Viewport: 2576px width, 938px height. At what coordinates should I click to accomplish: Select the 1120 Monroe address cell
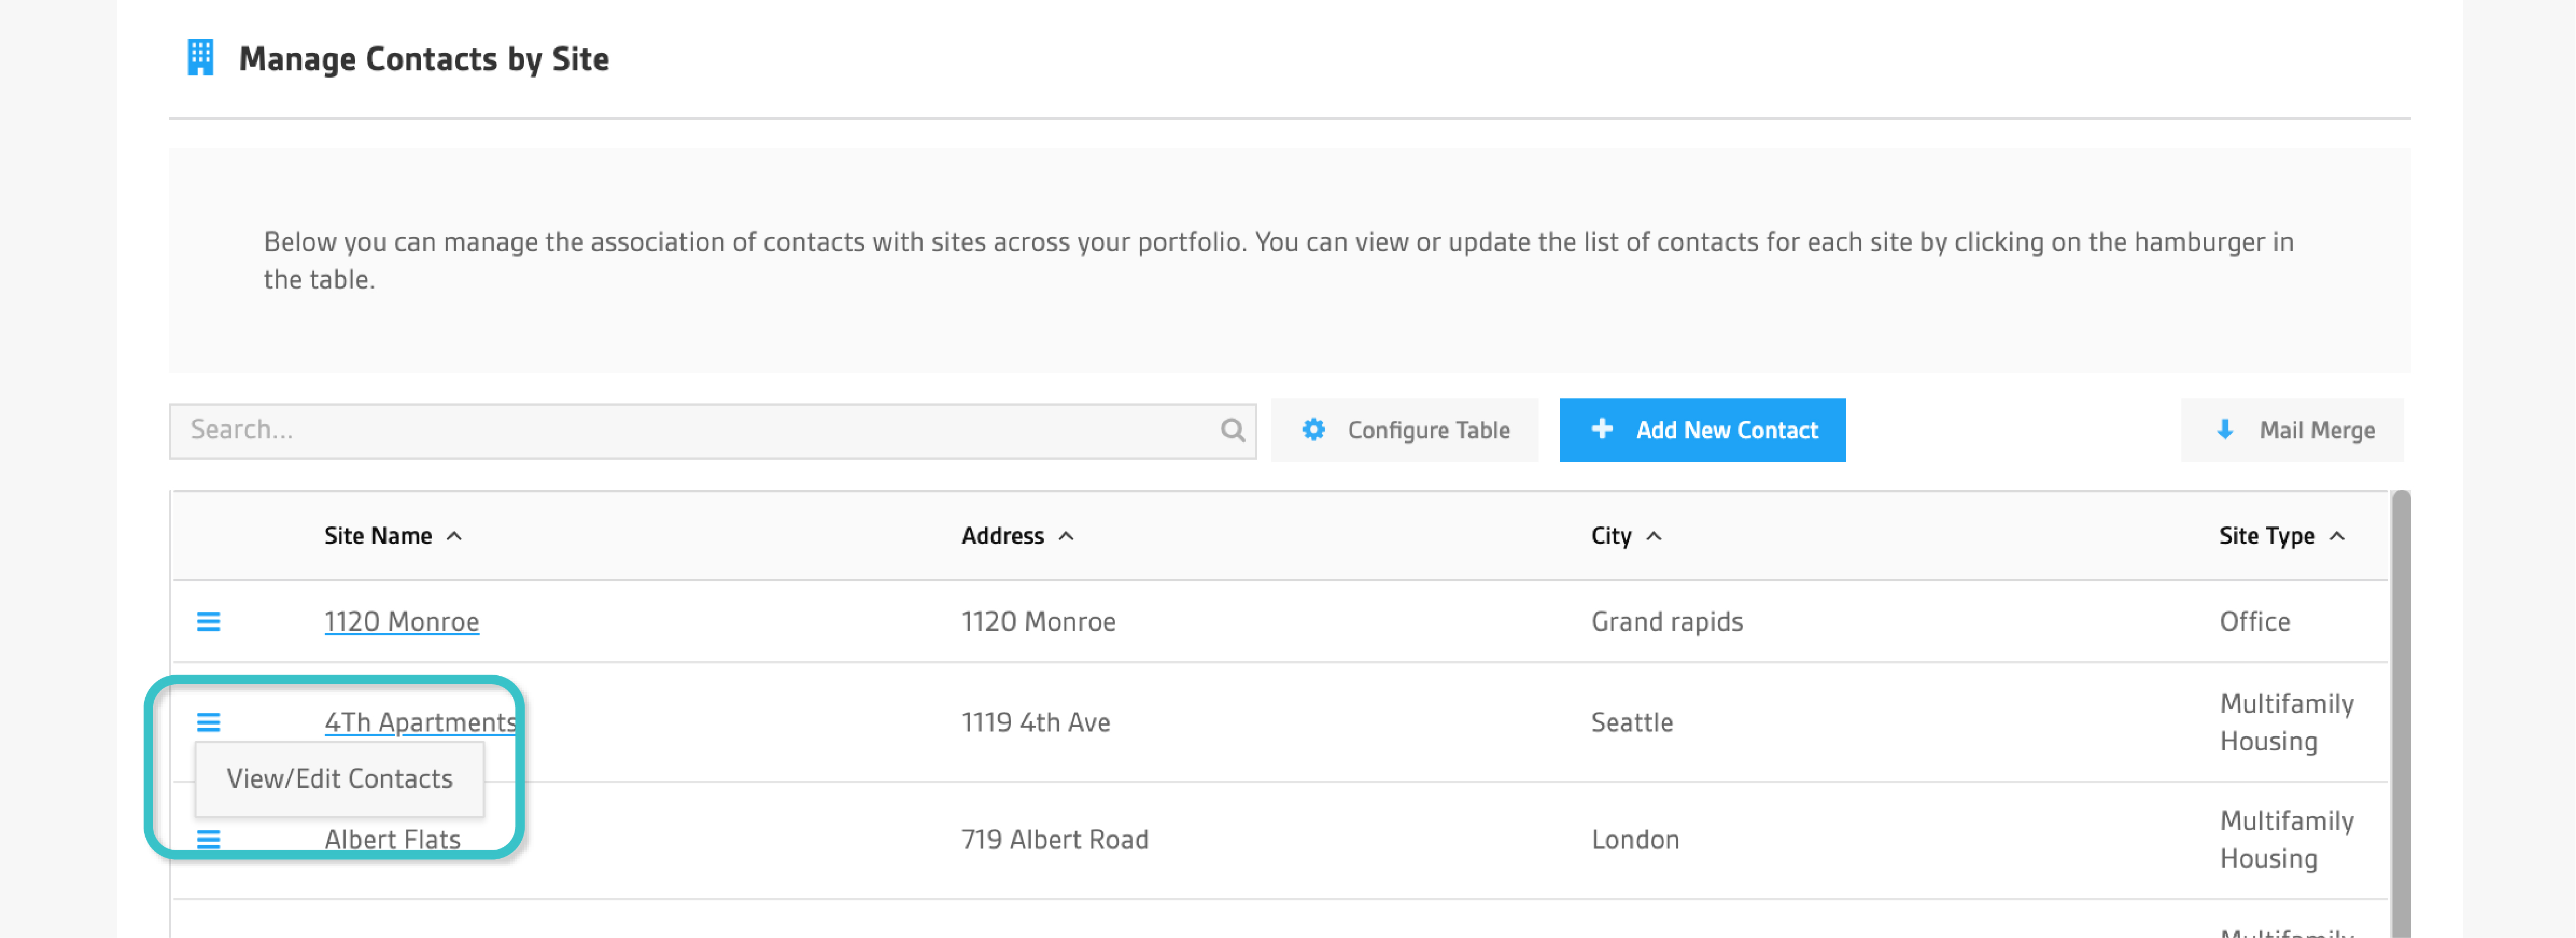click(x=1038, y=622)
